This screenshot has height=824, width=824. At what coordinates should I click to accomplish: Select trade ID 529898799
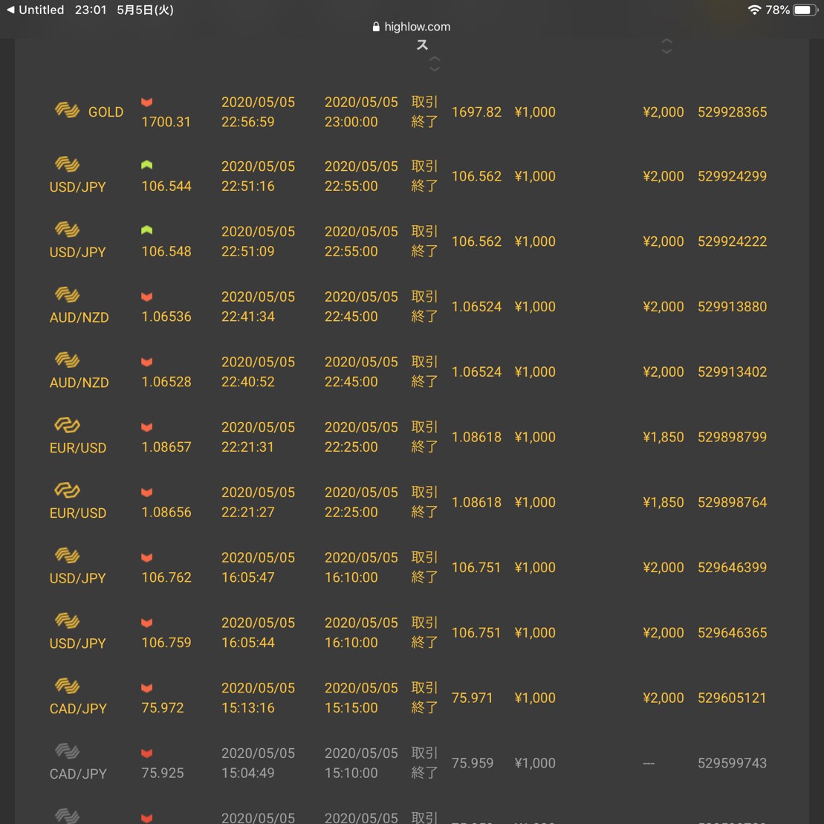coord(732,437)
